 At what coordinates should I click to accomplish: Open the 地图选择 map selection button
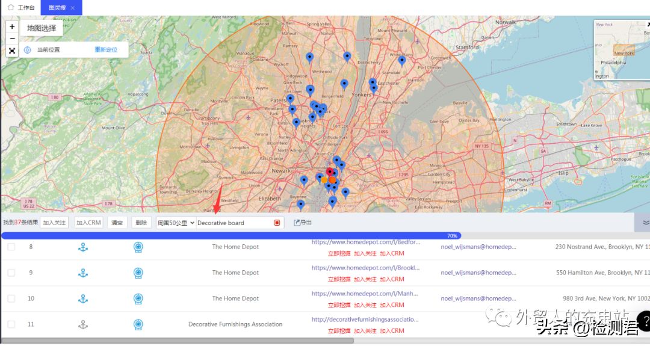[x=42, y=28]
